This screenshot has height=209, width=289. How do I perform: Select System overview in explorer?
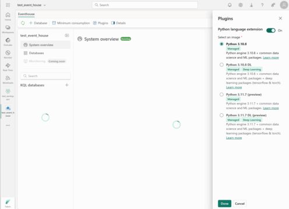pyautogui.click(x=45, y=45)
